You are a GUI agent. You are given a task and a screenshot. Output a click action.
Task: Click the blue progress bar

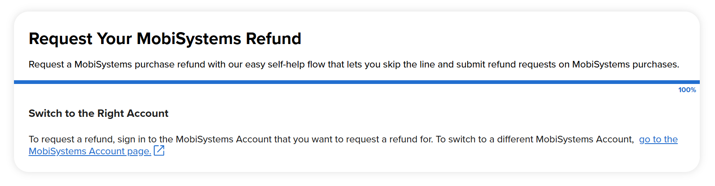coord(356,82)
